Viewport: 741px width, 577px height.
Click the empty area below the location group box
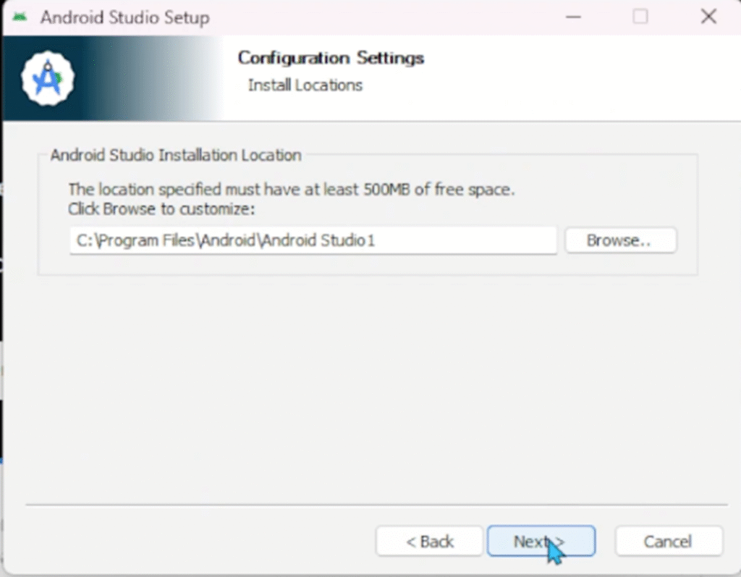pyautogui.click(x=362, y=384)
